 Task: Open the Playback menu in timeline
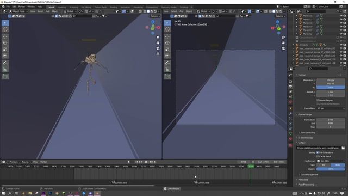click(x=15, y=162)
